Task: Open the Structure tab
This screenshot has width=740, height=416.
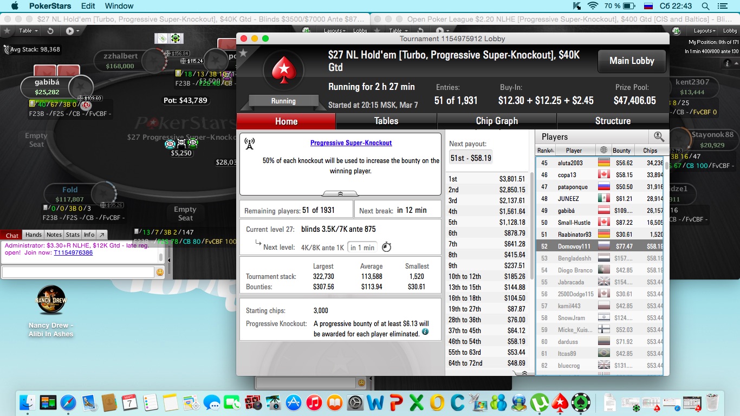Action: [x=613, y=121]
